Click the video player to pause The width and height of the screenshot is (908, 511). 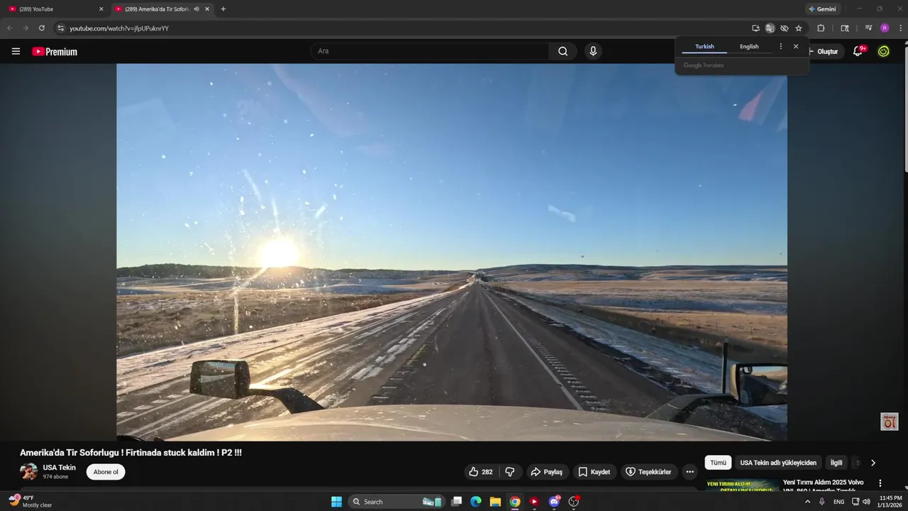452,252
